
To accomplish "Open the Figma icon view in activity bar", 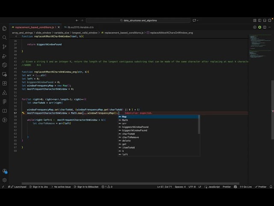I will click(5, 102).
